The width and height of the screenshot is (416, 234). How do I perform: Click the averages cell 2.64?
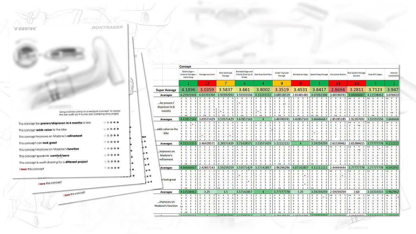pos(357,192)
